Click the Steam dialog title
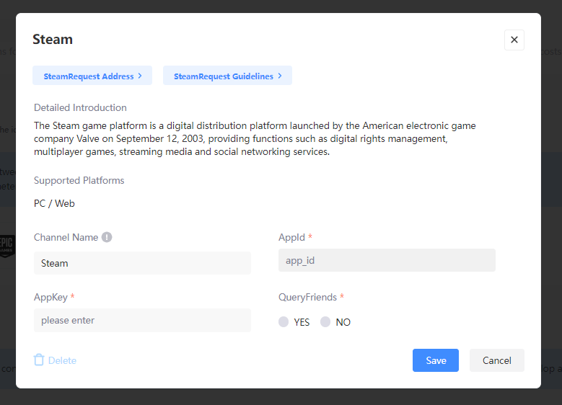This screenshot has height=405, width=562. 53,40
